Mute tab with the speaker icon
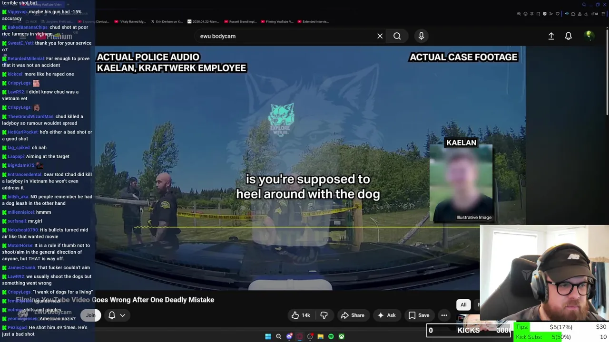This screenshot has height=342, width=609. 567,14
